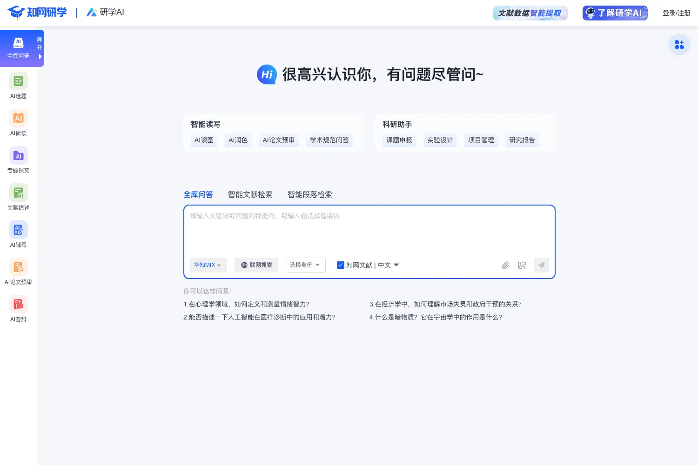Click the 登录/注册 link
The width and height of the screenshot is (698, 465).
[677, 13]
